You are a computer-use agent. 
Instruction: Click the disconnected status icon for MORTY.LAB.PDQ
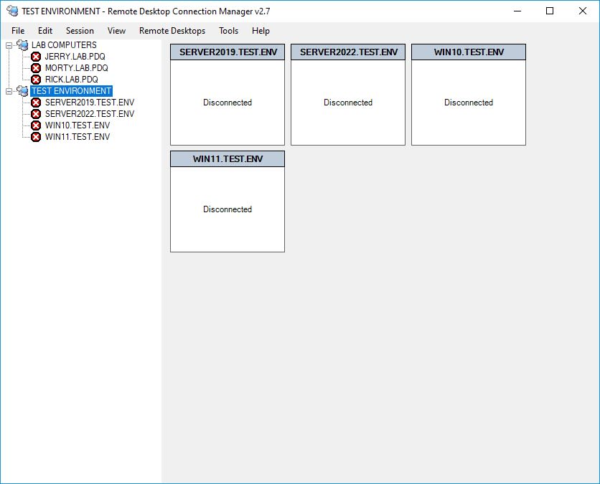[36, 68]
